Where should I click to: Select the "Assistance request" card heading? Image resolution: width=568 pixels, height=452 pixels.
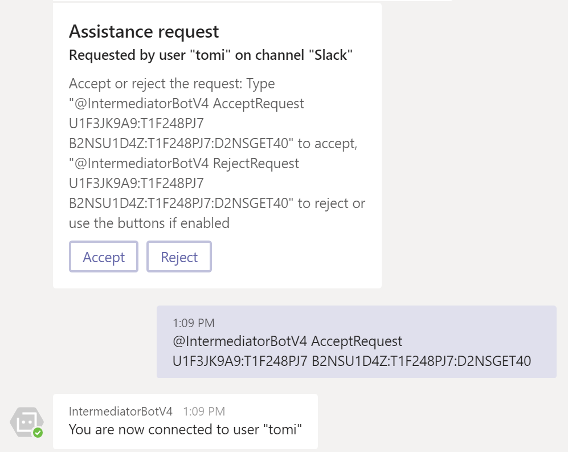(144, 31)
